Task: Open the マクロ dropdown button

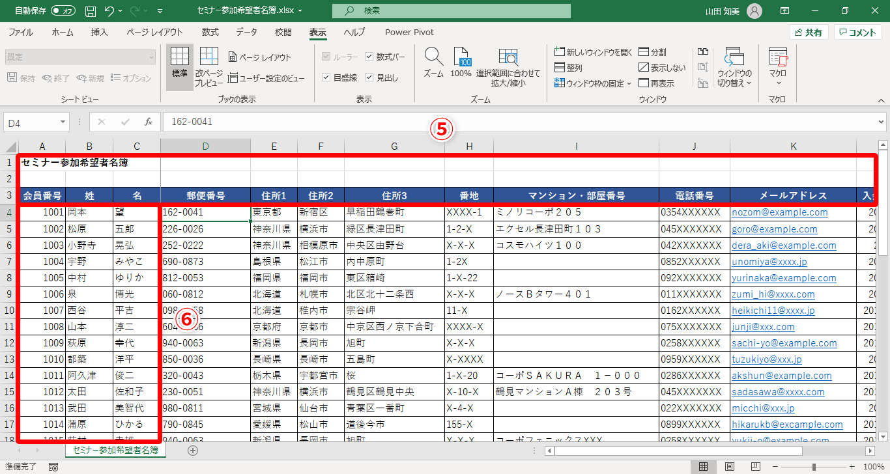Action: pos(778,68)
